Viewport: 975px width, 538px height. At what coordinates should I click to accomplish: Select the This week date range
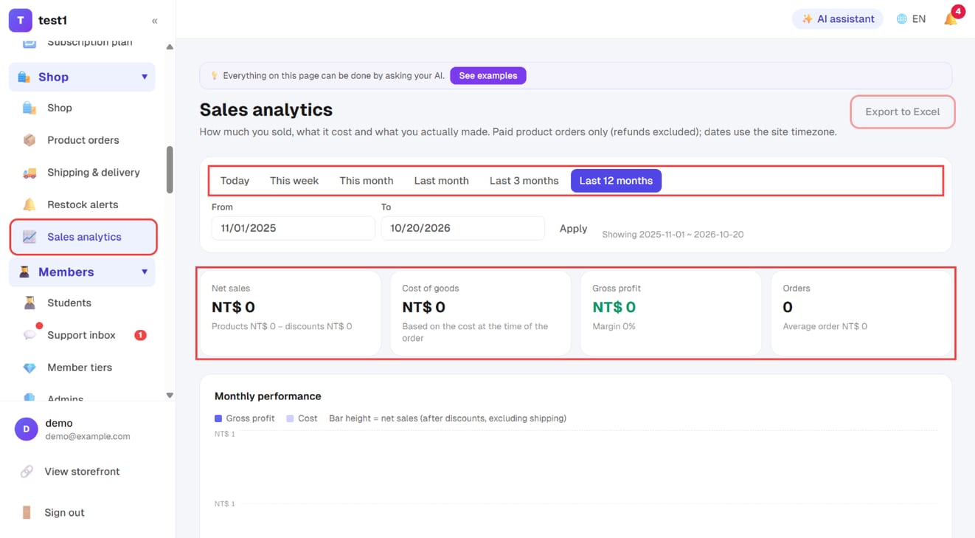294,181
